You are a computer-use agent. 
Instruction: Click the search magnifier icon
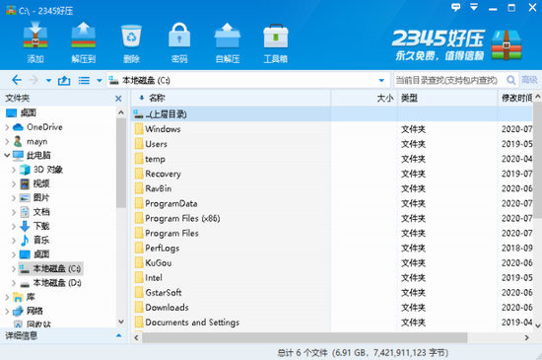coord(510,80)
